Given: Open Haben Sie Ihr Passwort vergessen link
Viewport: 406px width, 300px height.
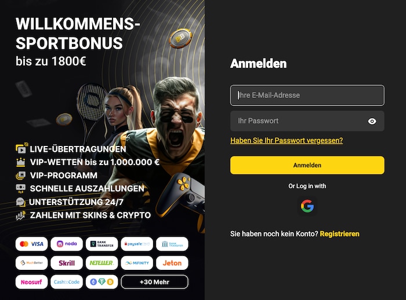Looking at the screenshot, I should tap(287, 140).
